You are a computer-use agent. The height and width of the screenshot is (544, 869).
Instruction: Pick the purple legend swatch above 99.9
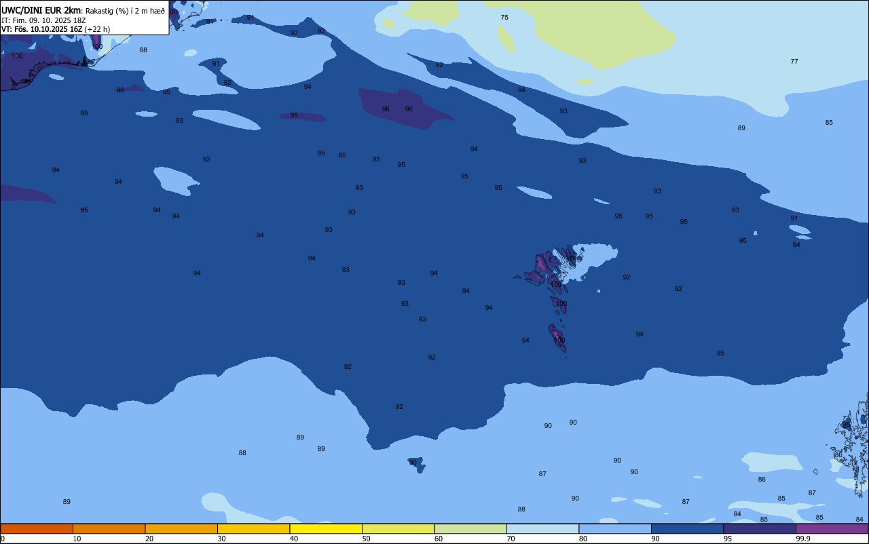click(832, 528)
